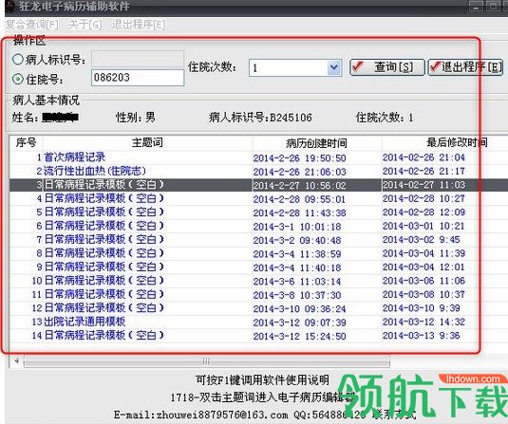Click the 性别: 男 label
This screenshot has width=508, height=424.
(x=136, y=118)
